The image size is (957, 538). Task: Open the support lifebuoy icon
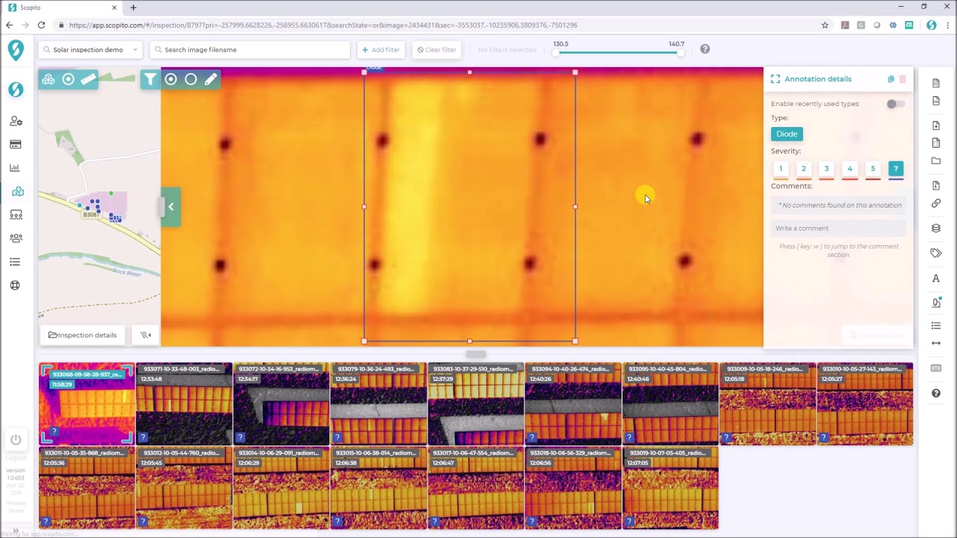point(15,285)
